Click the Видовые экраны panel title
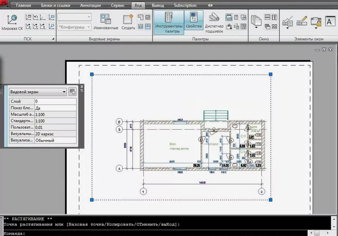 [x=104, y=39]
